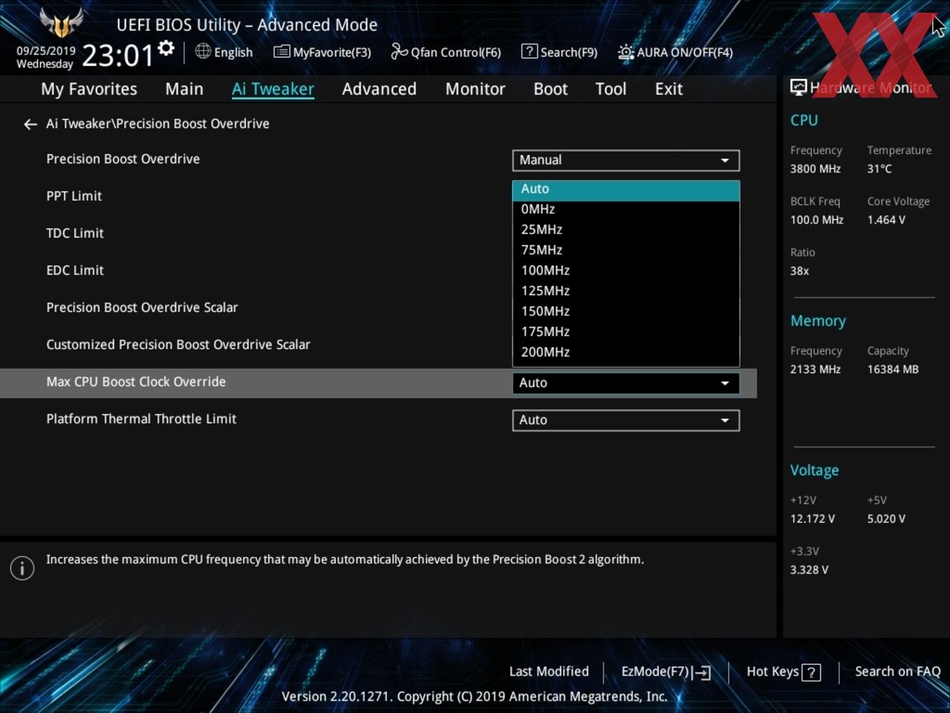Click the CPU frequency value 3800 MHz
The width and height of the screenshot is (950, 713).
(x=815, y=168)
